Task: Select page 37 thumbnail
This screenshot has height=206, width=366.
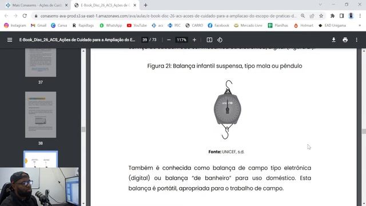Action: pos(41,62)
